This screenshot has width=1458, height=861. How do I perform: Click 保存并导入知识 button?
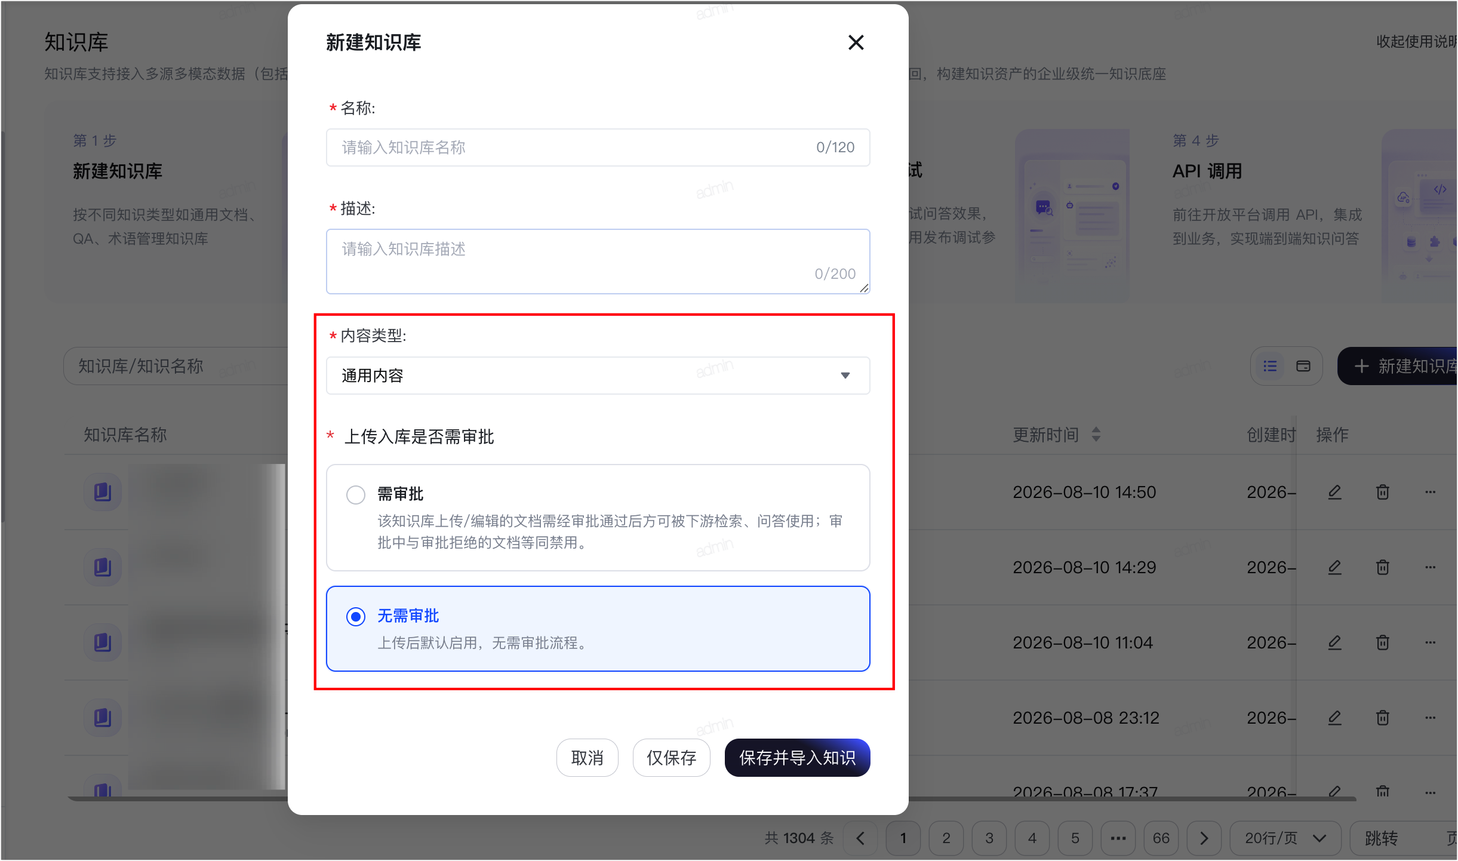[x=797, y=758]
